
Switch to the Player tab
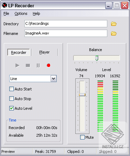click(x=44, y=52)
